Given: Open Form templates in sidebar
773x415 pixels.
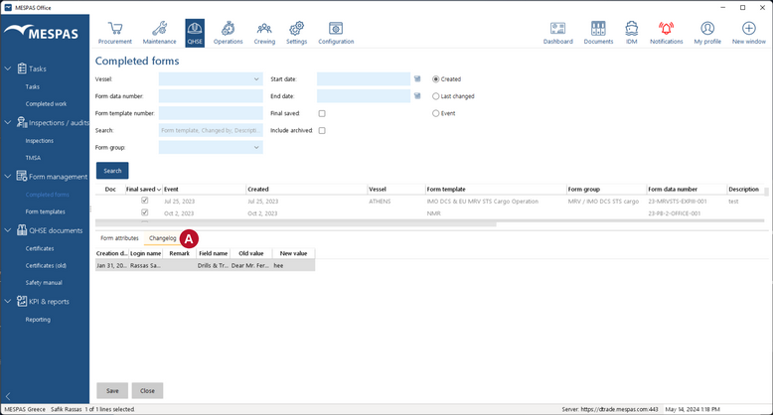Looking at the screenshot, I should click(46, 211).
